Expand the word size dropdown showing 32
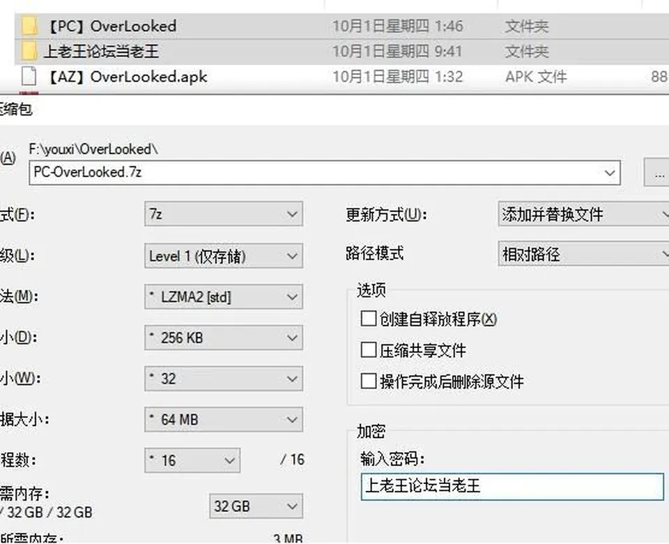The width and height of the screenshot is (669, 544). click(x=224, y=378)
